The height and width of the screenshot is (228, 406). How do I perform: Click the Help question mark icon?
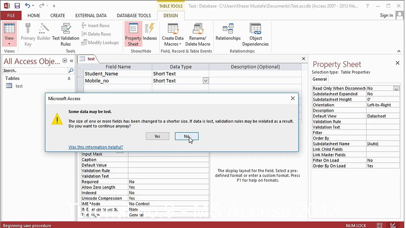pos(367,6)
